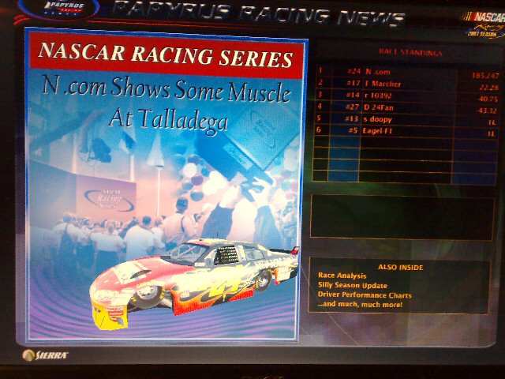Click car number '#13' in standings
Screen dimensions: 505x379
[352, 118]
